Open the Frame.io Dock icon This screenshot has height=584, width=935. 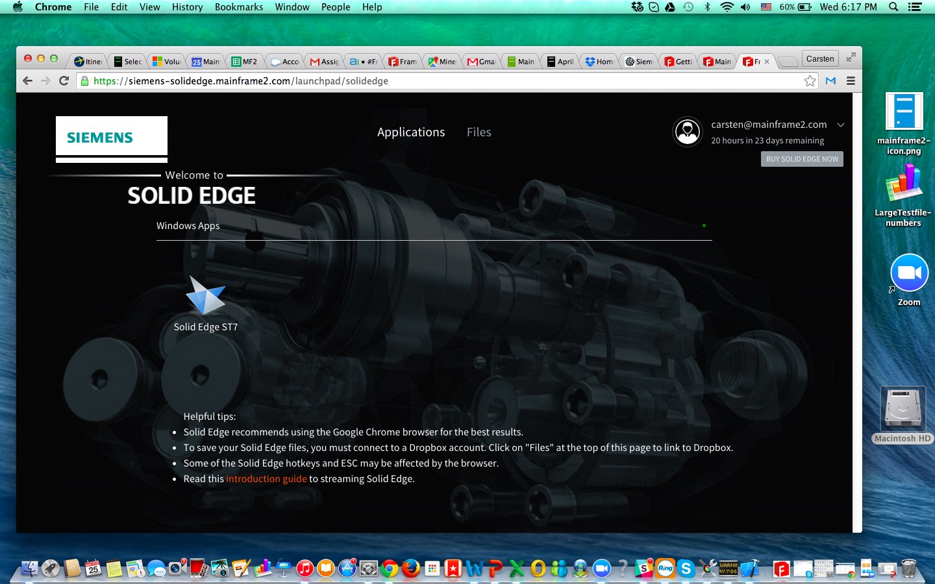pyautogui.click(x=781, y=568)
